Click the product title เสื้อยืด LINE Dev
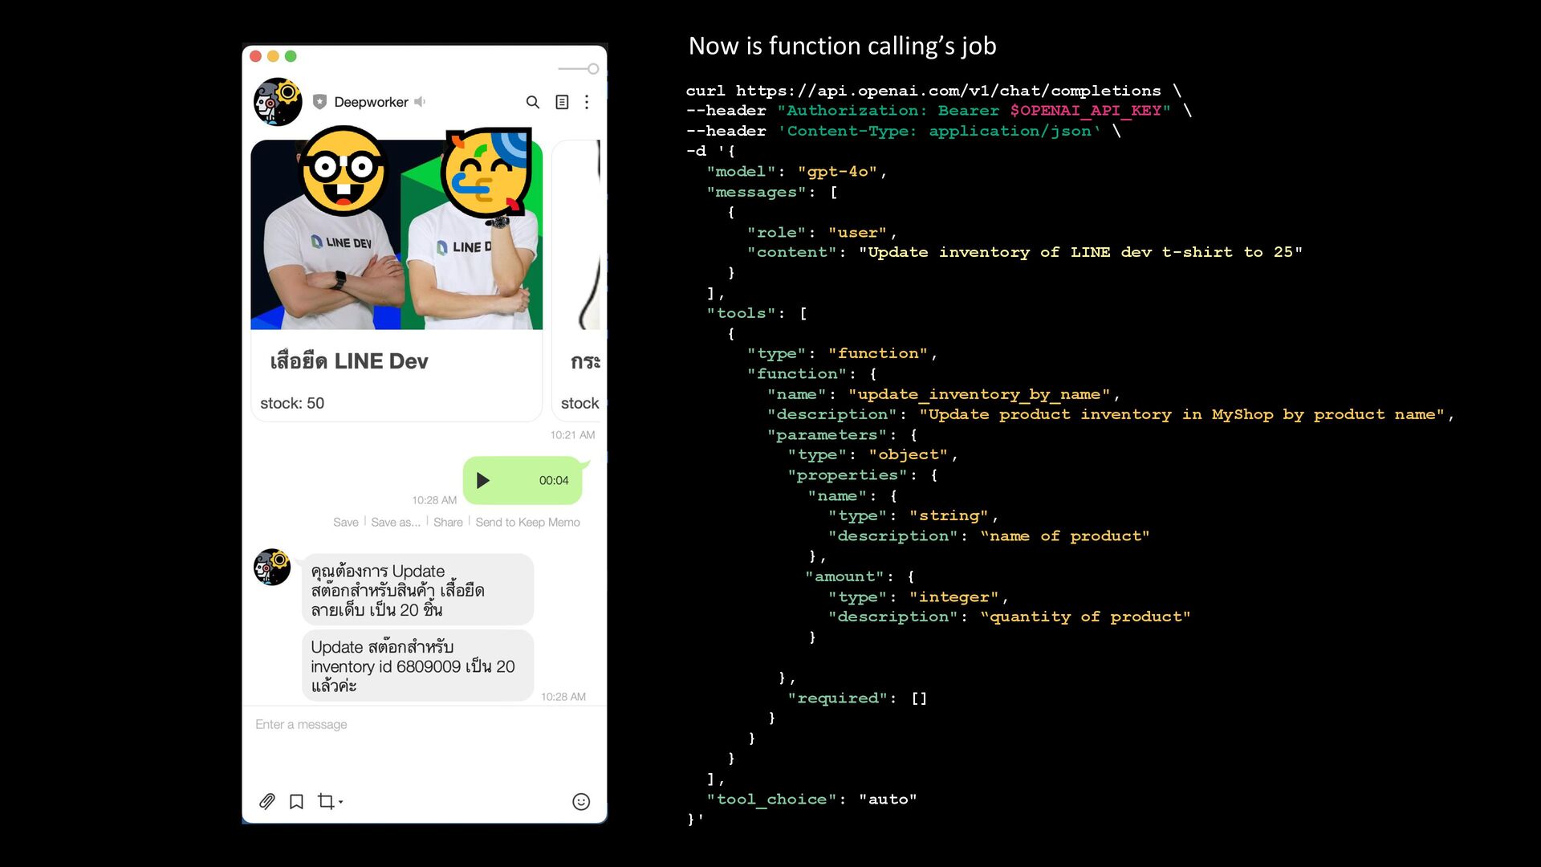The height and width of the screenshot is (867, 1541). tap(349, 361)
